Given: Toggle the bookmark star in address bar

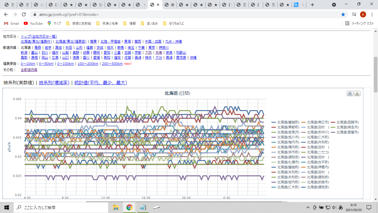Looking at the screenshot, I should (343, 14).
